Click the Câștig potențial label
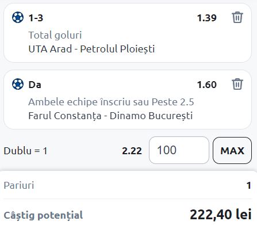Viewport: 257px width, 225px height. click(x=43, y=215)
